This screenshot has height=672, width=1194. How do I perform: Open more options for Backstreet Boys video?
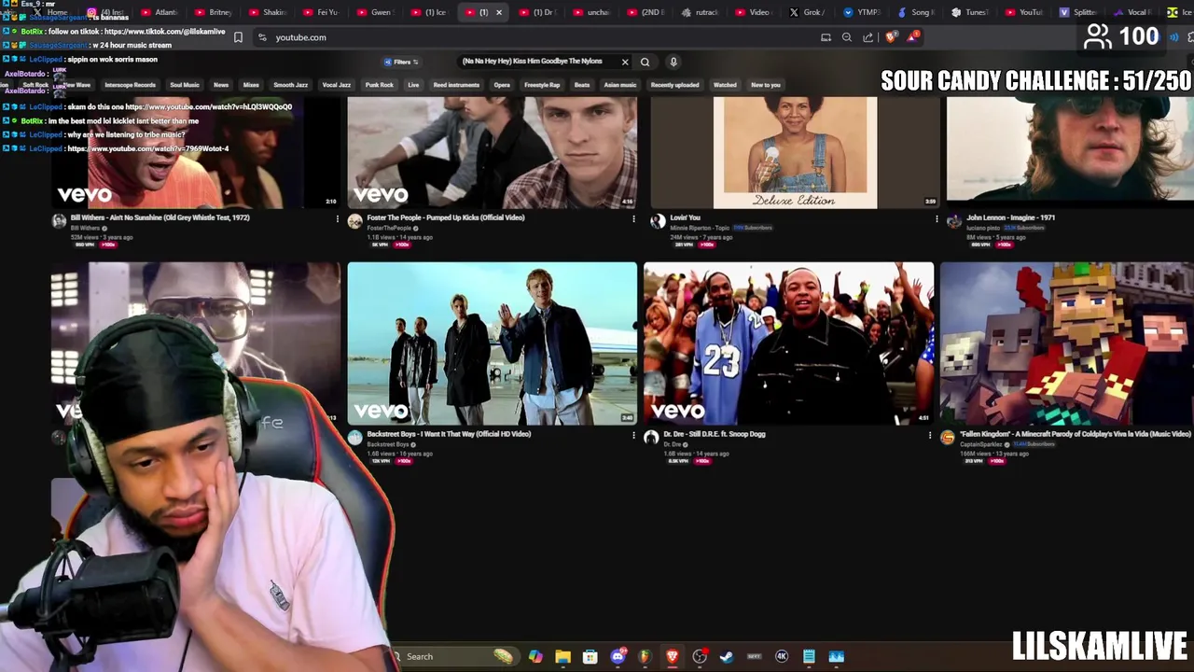tap(633, 436)
